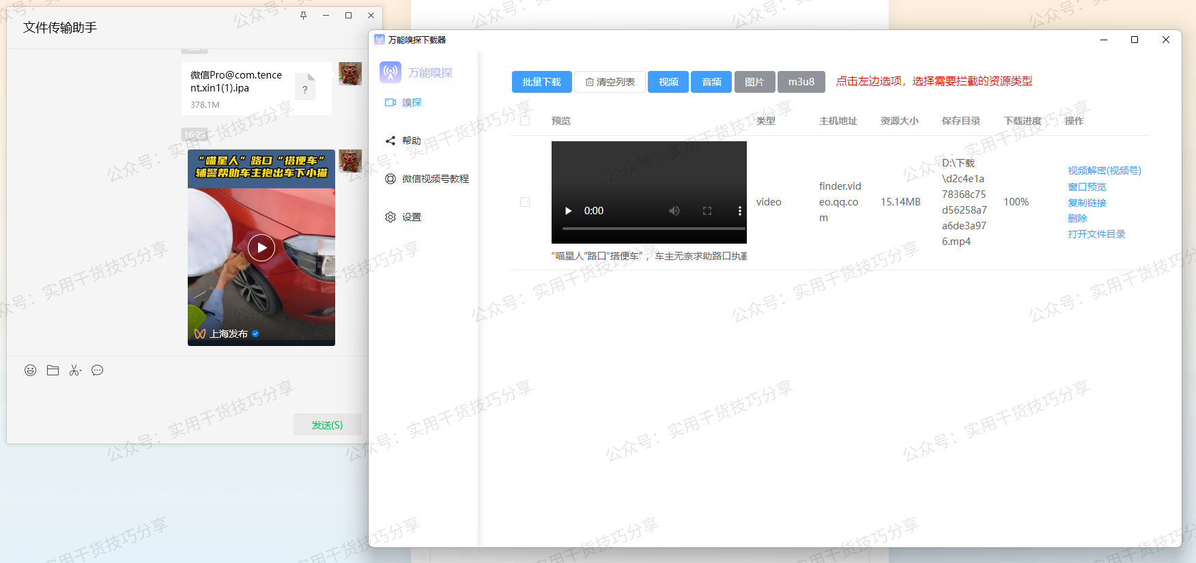Minimize the 万能嗅探下载器 window

coord(1103,40)
